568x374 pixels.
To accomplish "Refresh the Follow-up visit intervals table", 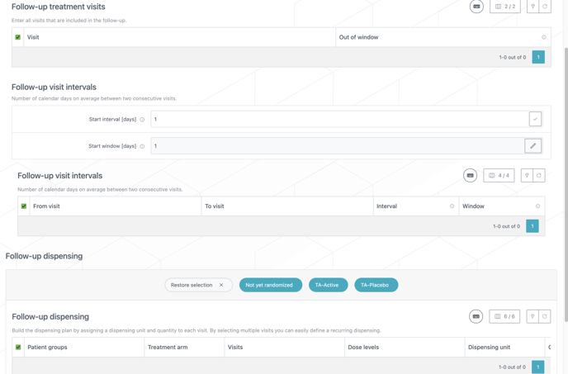I will (x=539, y=176).
